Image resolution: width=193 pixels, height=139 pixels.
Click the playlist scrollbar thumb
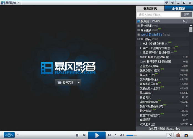click(x=191, y=30)
